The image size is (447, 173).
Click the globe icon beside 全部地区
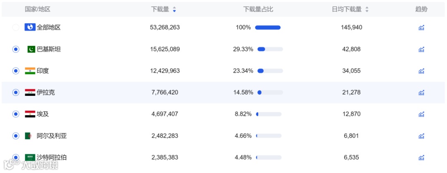30,27
